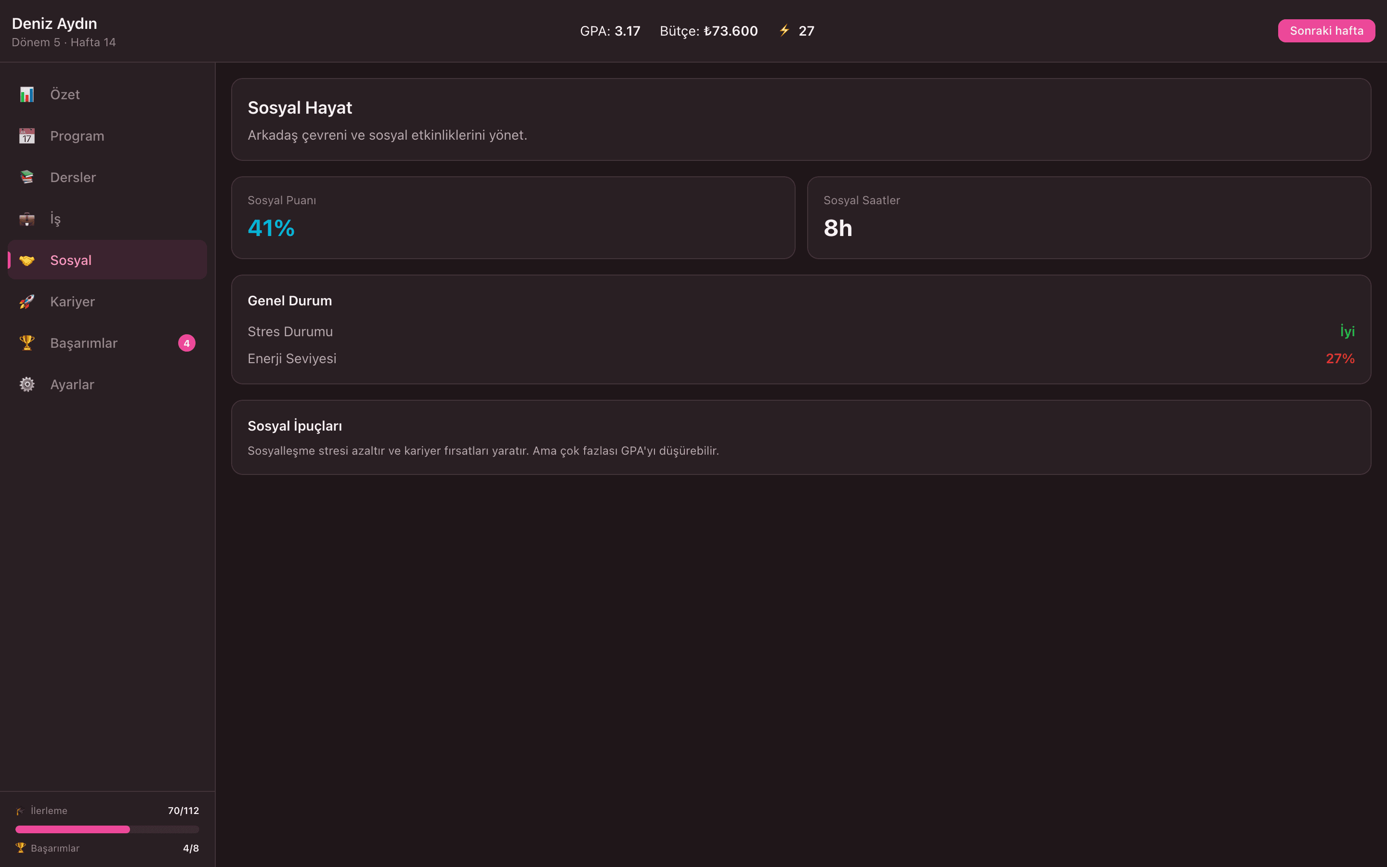Click the Sosyalleşme stresi azaltır tip text
The width and height of the screenshot is (1387, 867).
483,451
